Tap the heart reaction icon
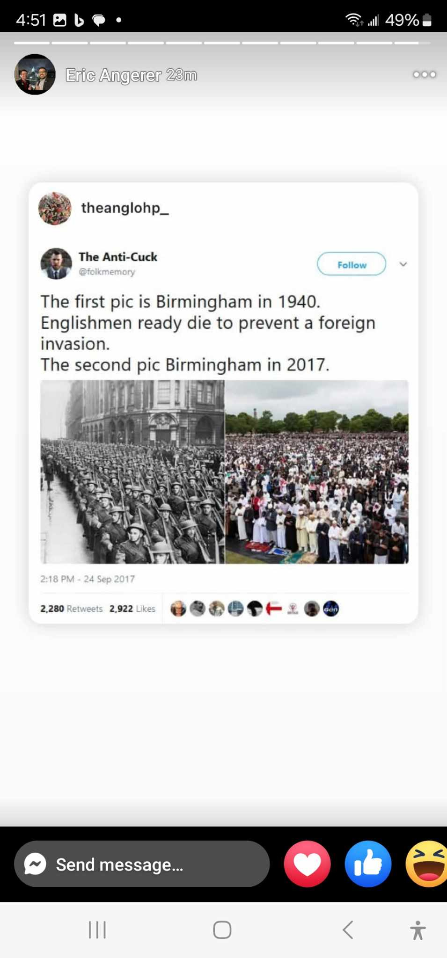This screenshot has width=447, height=958. tap(307, 864)
